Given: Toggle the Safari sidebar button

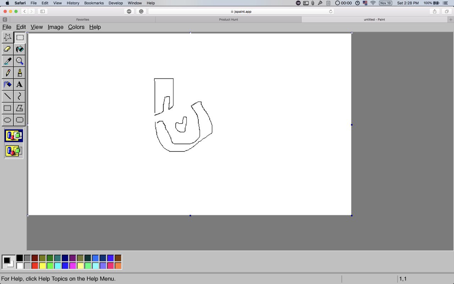Looking at the screenshot, I should coord(43,11).
